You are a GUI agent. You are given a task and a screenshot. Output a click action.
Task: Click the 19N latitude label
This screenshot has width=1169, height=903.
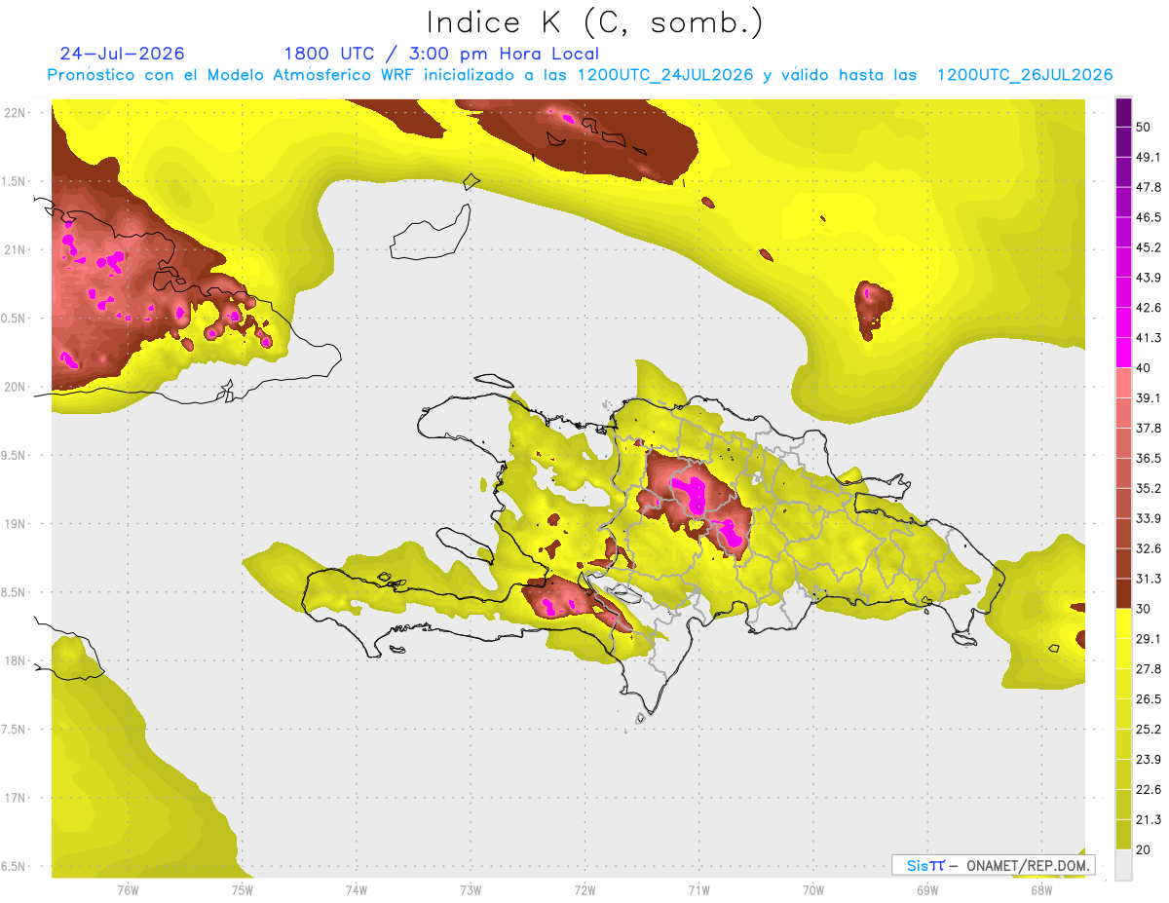15,523
